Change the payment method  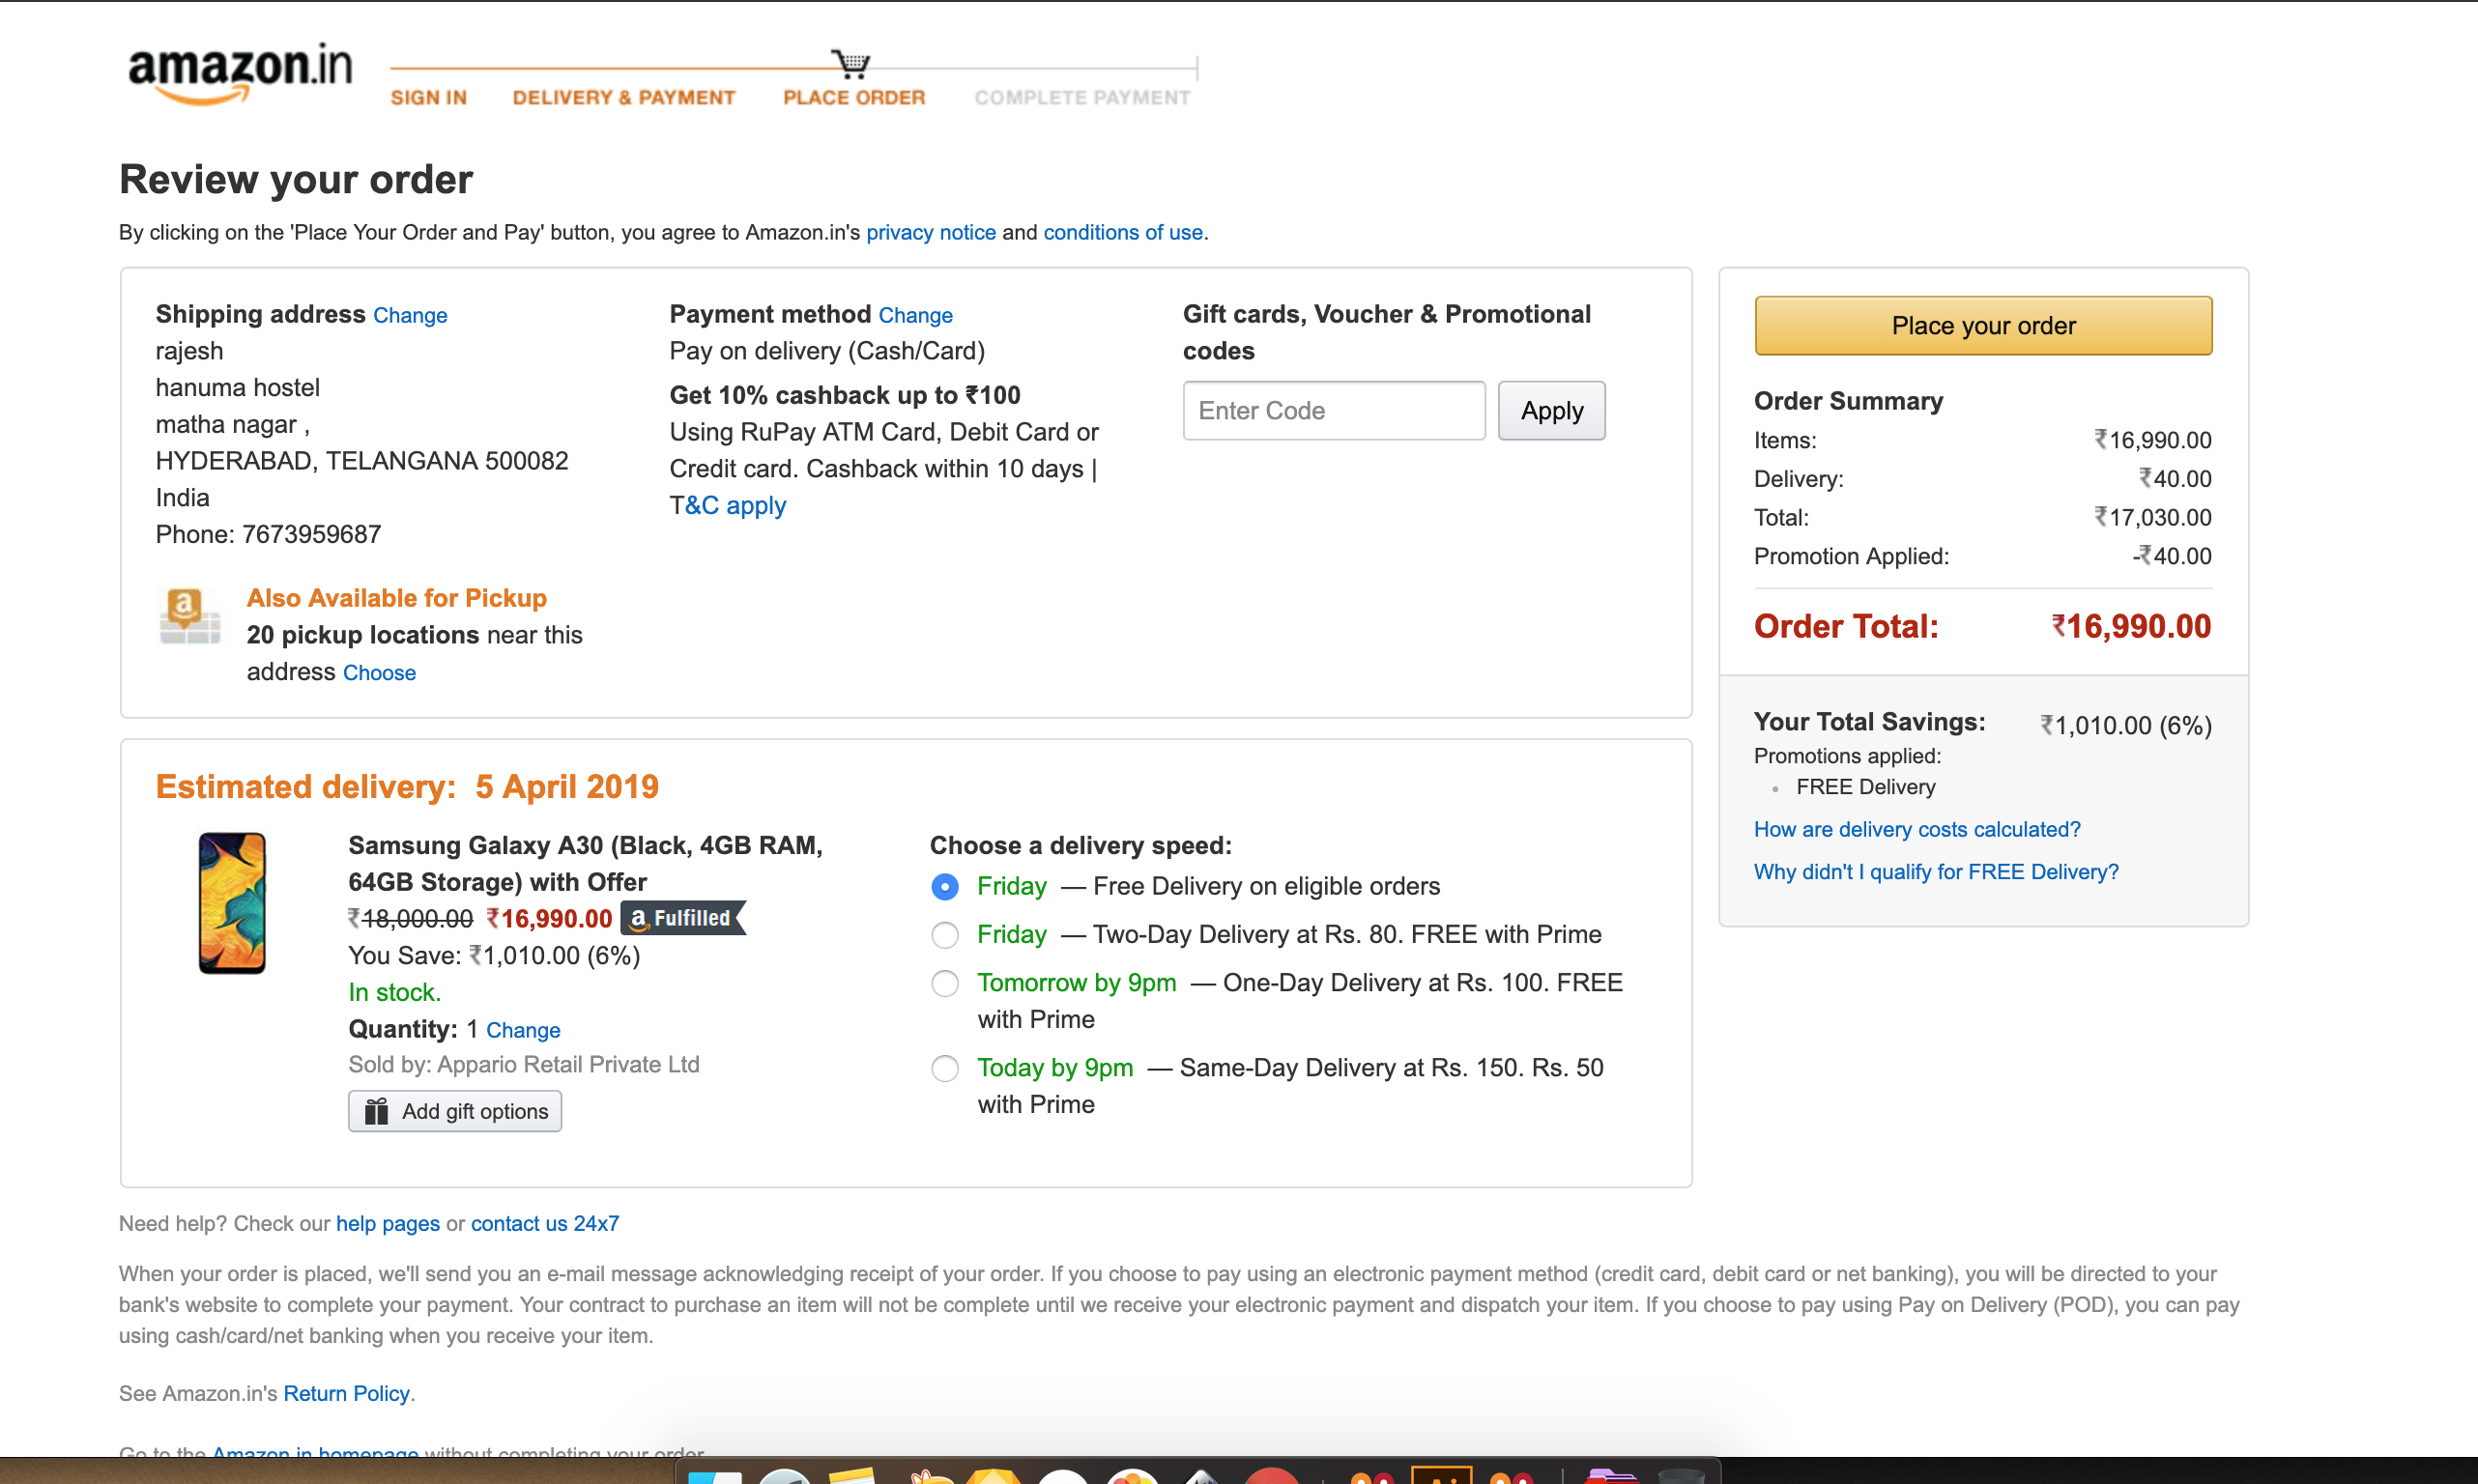[x=915, y=315]
